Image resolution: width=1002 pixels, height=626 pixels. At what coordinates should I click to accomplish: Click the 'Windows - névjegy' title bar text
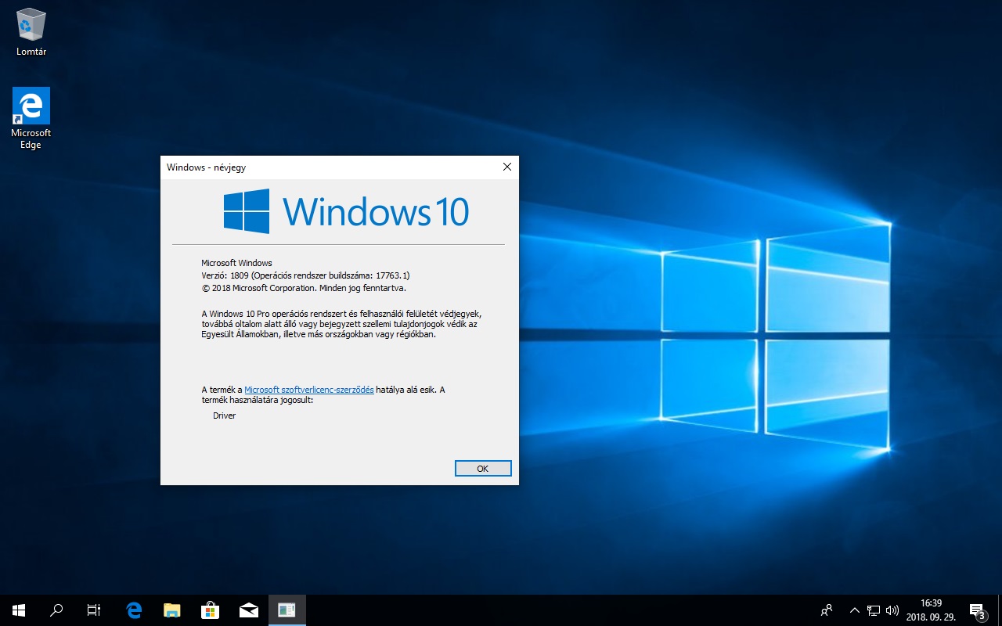[x=207, y=167]
